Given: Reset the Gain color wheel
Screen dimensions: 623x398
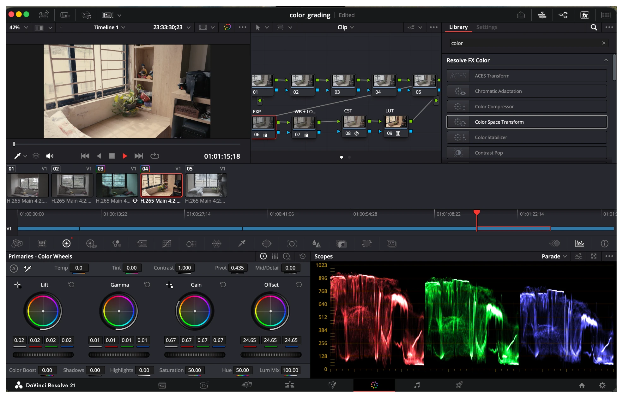Looking at the screenshot, I should coord(223,285).
